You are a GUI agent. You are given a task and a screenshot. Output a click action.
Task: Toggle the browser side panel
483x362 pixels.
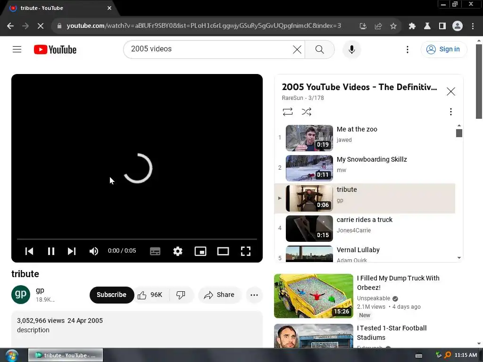[x=442, y=26]
